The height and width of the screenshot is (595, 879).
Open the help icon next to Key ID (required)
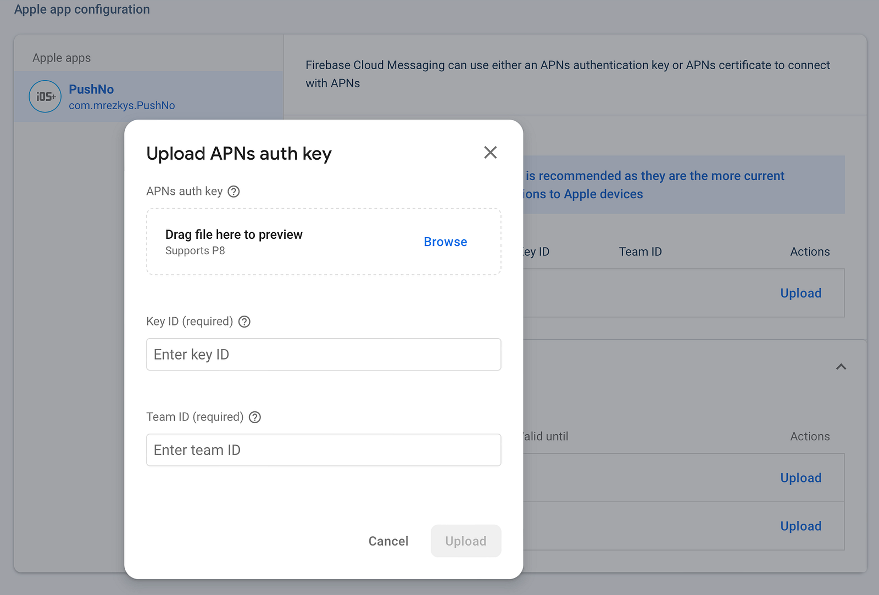pyautogui.click(x=244, y=322)
